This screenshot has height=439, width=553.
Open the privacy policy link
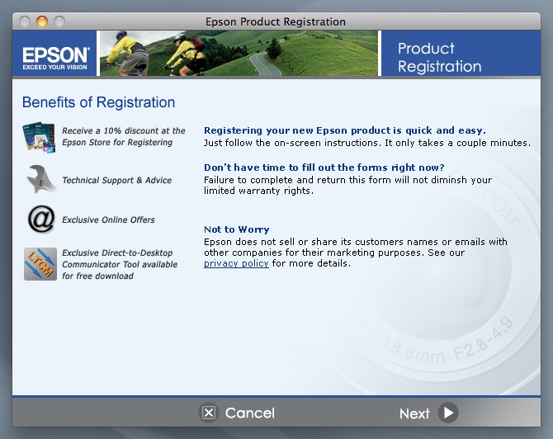click(x=236, y=263)
